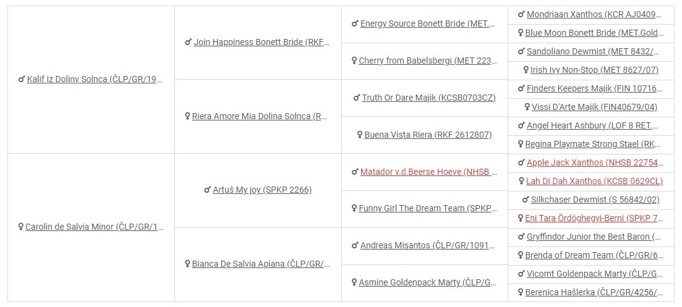Visit Andreas Misantos dog profile
This screenshot has height=307, width=682.
(428, 246)
